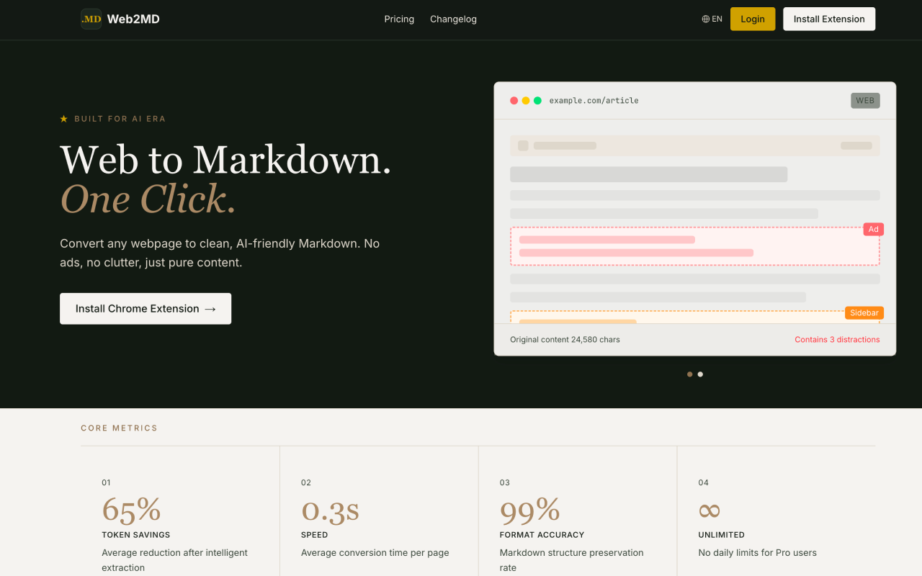Click the Install Extension header button
Screen dimensions: 922x576
click(829, 19)
